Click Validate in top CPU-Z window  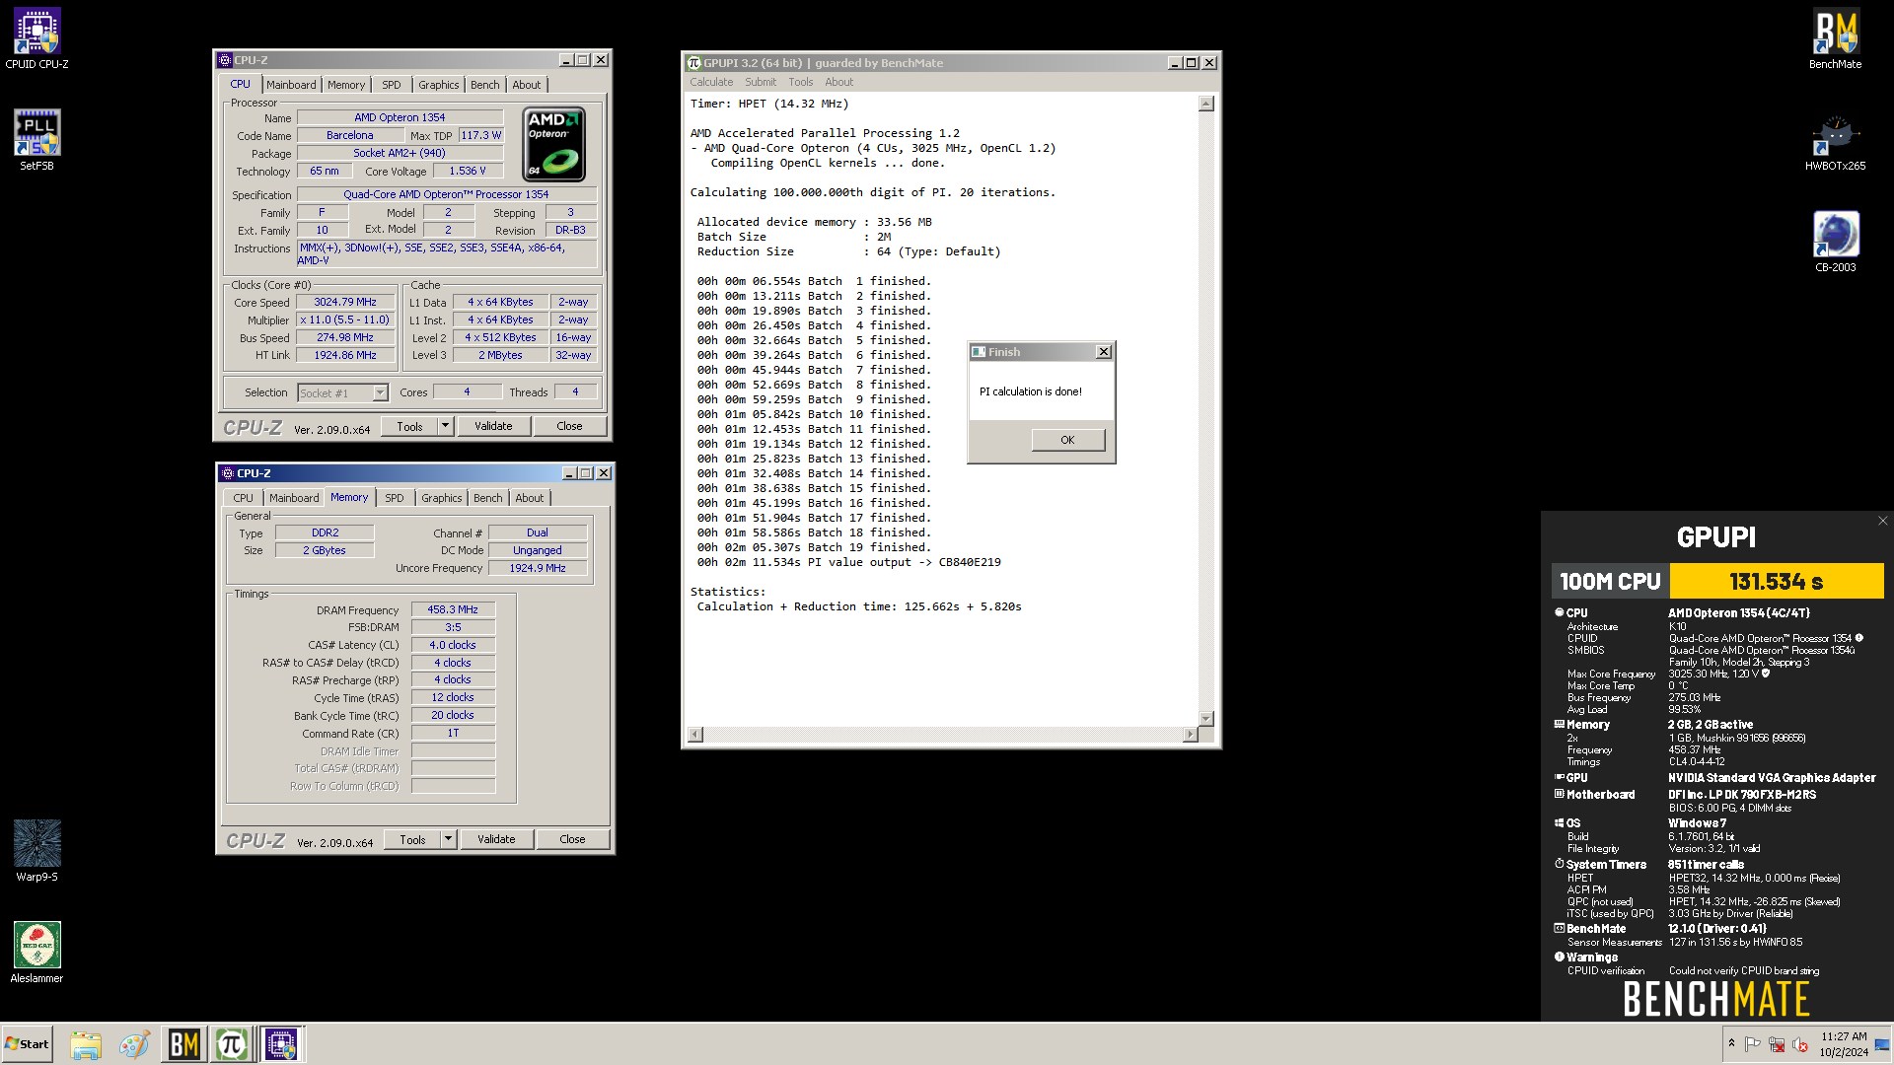(x=493, y=426)
